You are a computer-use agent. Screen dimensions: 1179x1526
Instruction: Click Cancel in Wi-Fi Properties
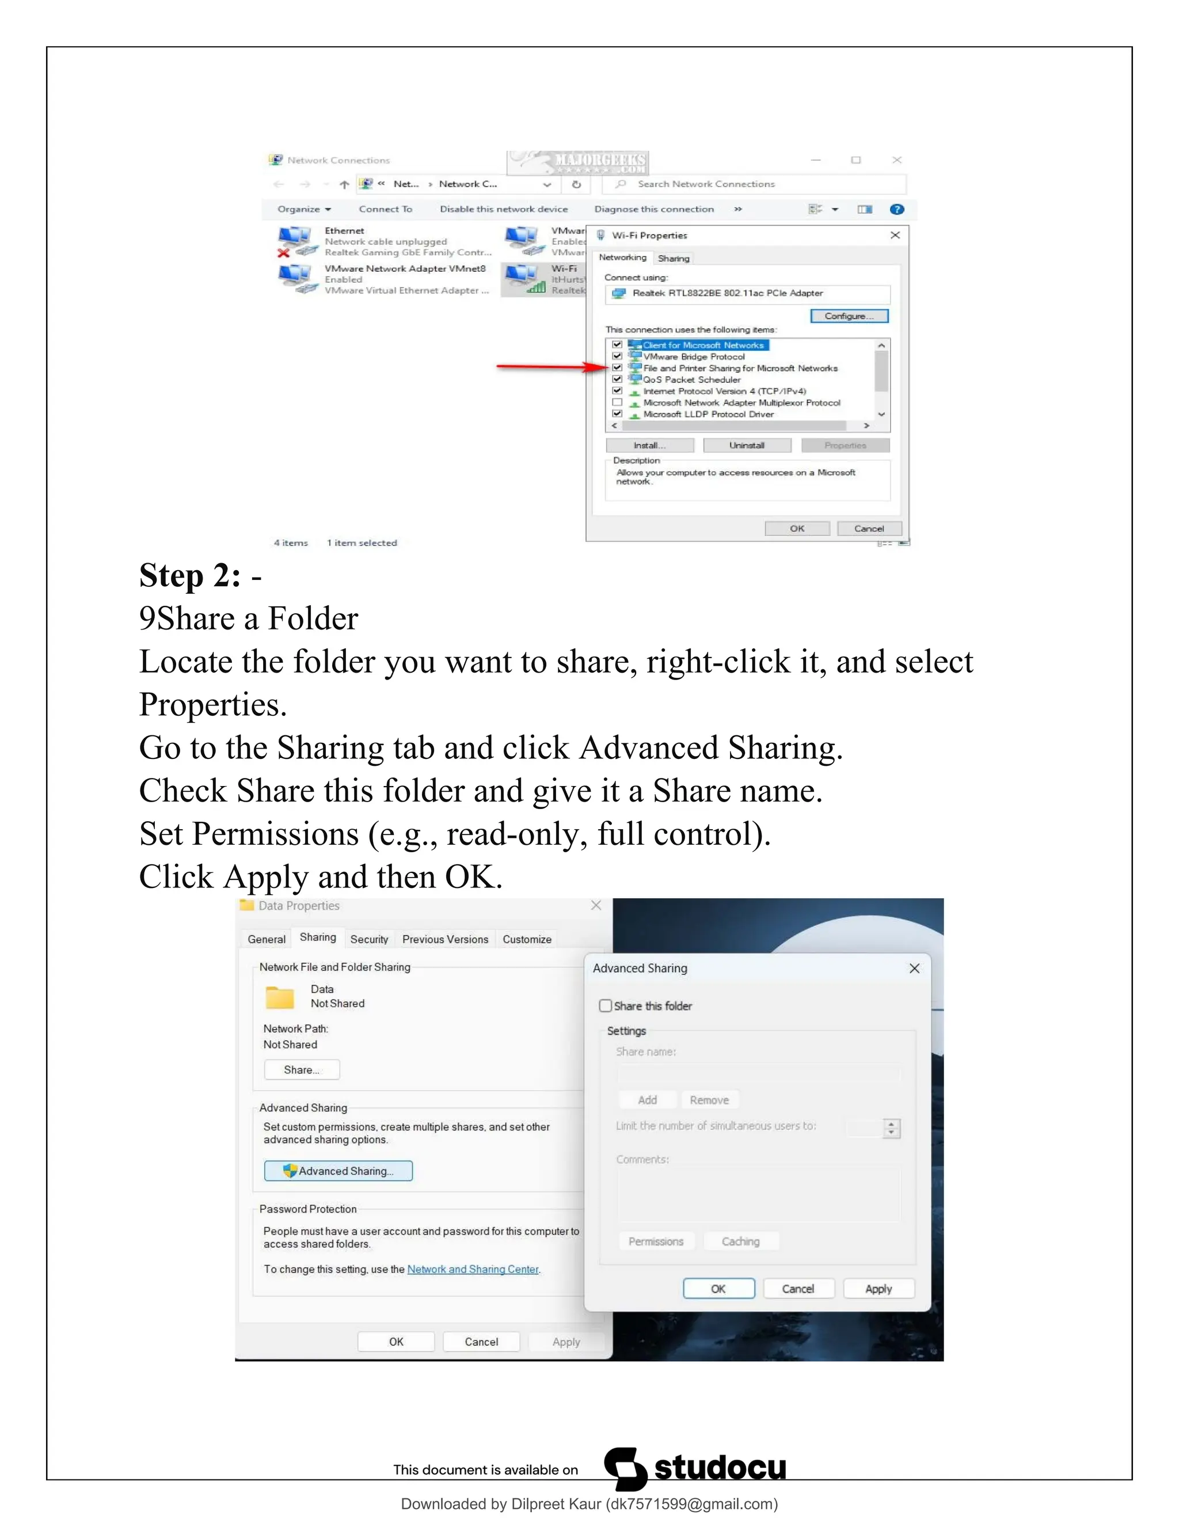(869, 528)
